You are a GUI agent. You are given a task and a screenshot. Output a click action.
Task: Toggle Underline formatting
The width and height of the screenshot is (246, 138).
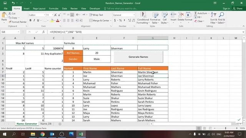[x=38, y=20]
